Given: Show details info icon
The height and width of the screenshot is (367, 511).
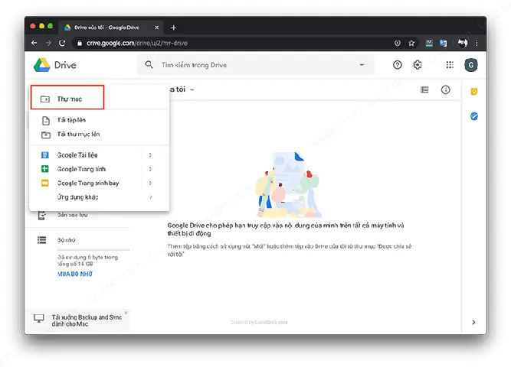Looking at the screenshot, I should click(x=445, y=89).
